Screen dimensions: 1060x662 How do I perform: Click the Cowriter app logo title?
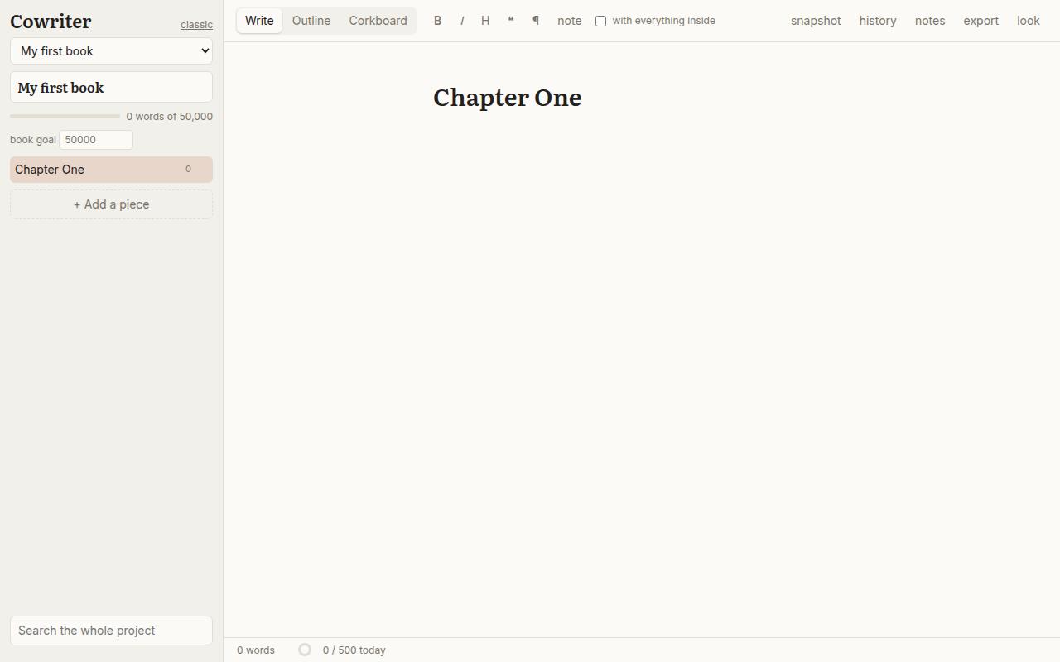(51, 22)
